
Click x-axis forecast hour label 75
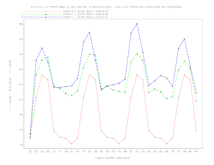point(179,152)
